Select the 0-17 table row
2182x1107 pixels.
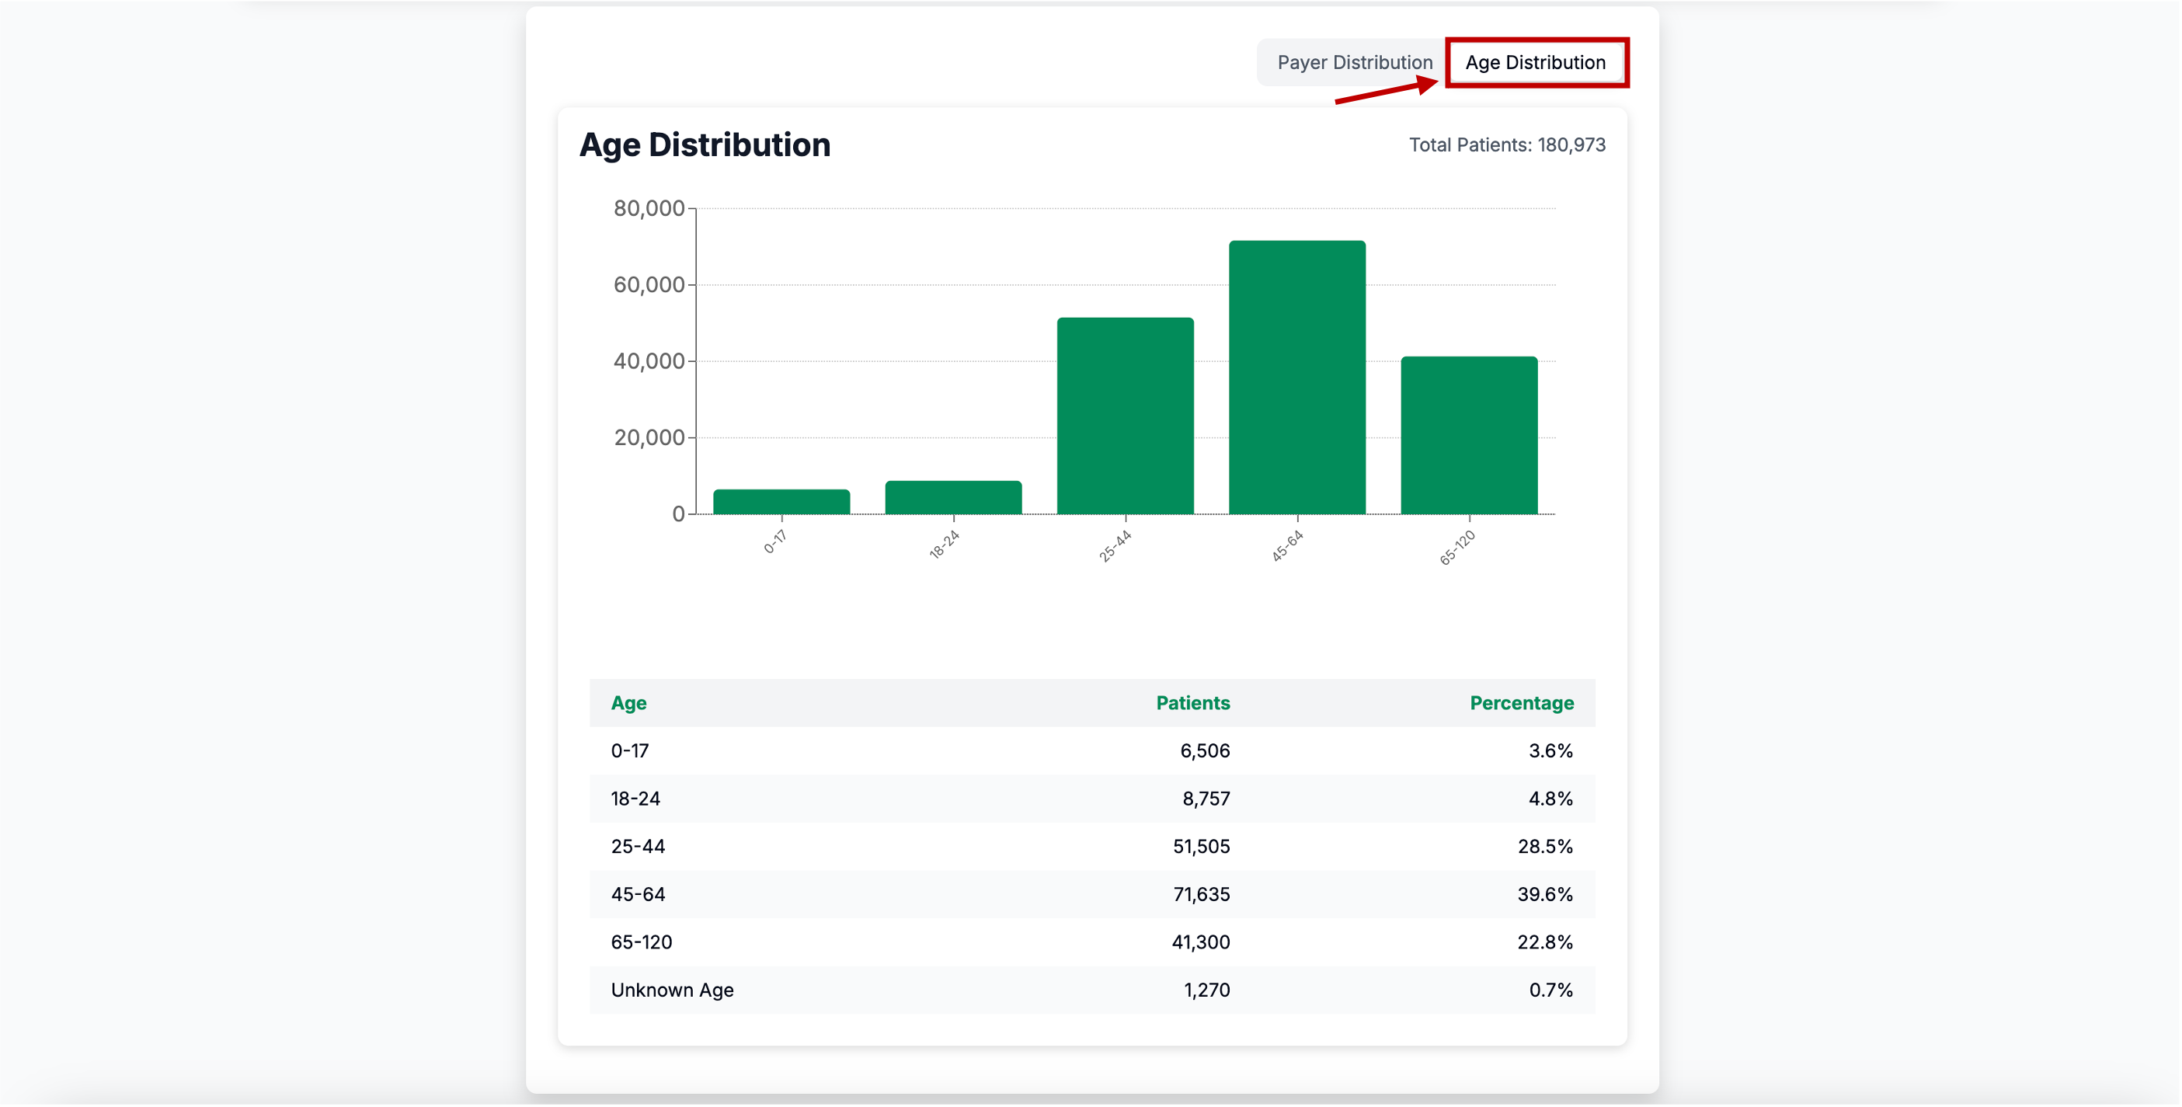pyautogui.click(x=1091, y=750)
